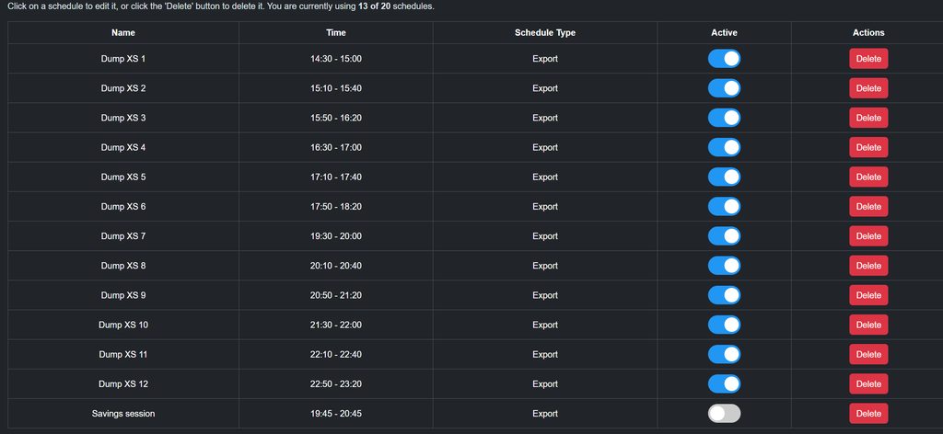Click the Name column header
943x434 pixels.
tap(123, 33)
